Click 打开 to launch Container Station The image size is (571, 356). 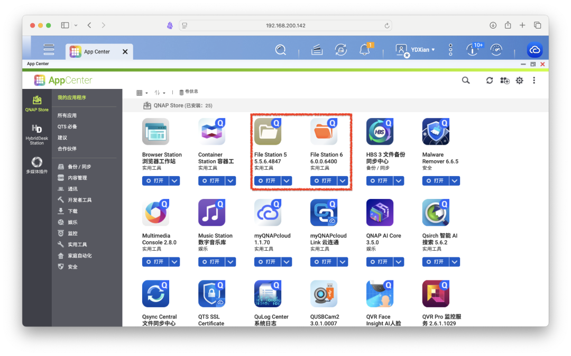pos(211,180)
